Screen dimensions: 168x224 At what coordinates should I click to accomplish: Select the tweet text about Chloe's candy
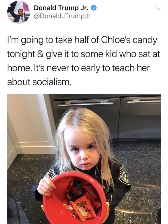click(x=84, y=61)
